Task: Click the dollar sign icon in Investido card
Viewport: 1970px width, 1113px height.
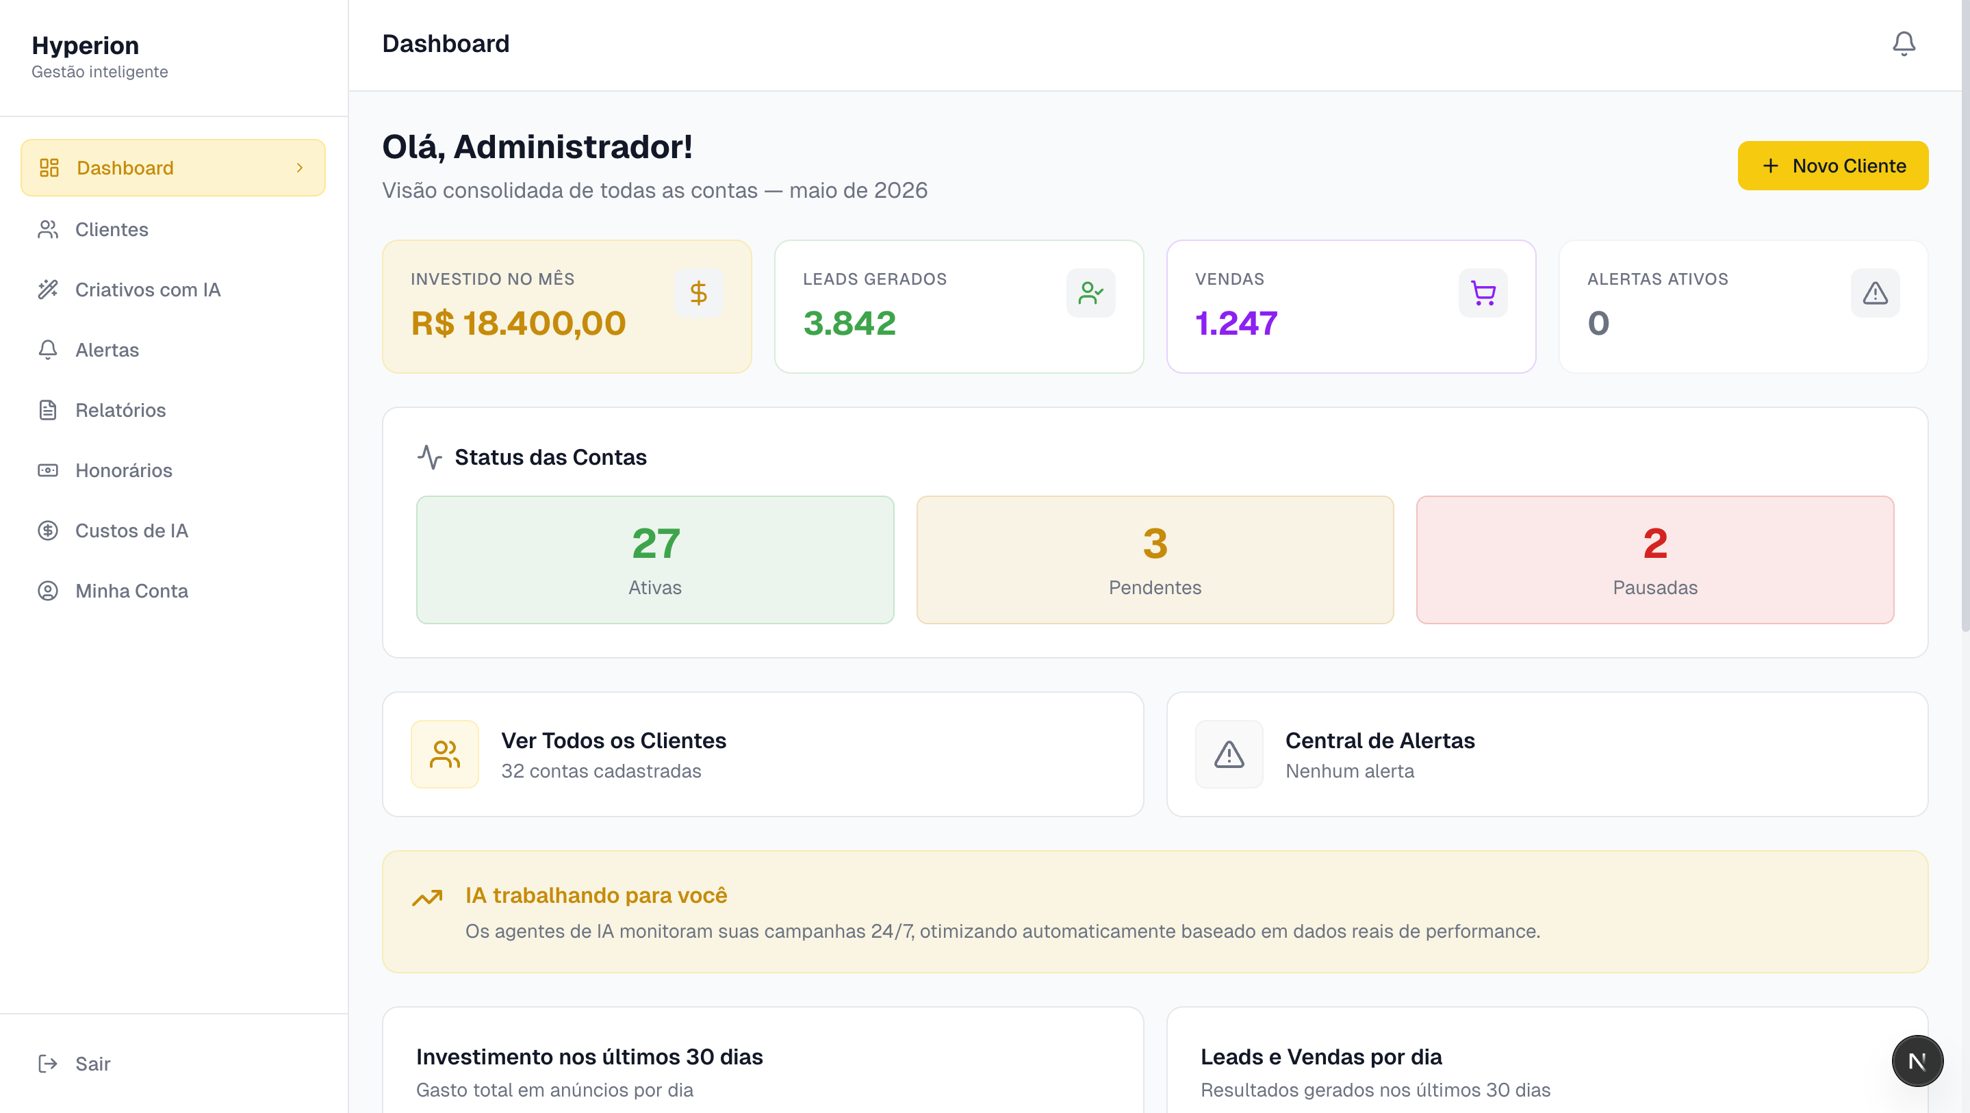Action: point(698,293)
